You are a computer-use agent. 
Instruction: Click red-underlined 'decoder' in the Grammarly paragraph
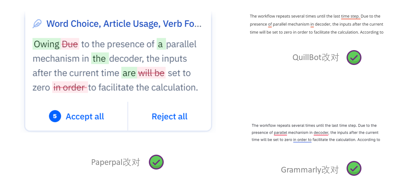pyautogui.click(x=321, y=133)
